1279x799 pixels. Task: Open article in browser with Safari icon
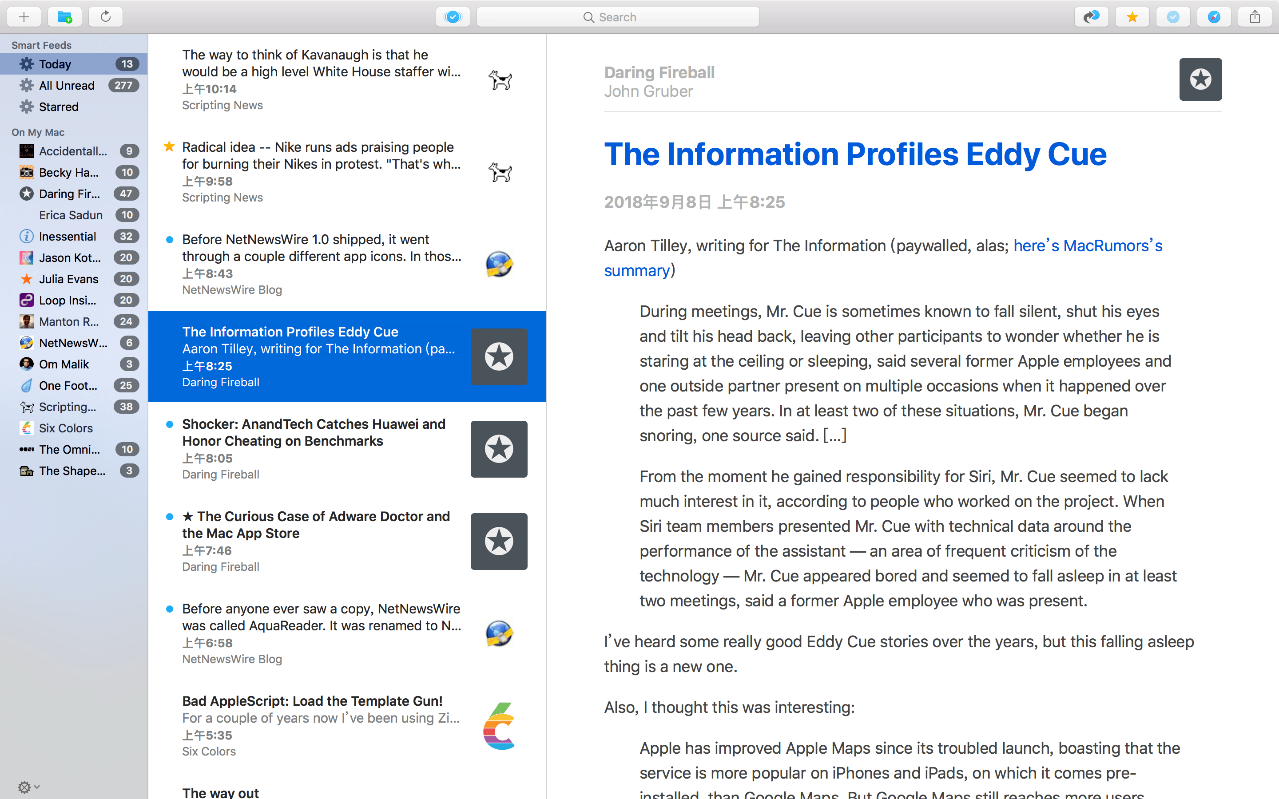tap(1214, 17)
